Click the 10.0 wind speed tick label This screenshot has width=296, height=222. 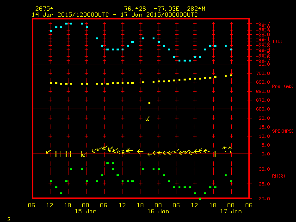[x=264, y=136]
